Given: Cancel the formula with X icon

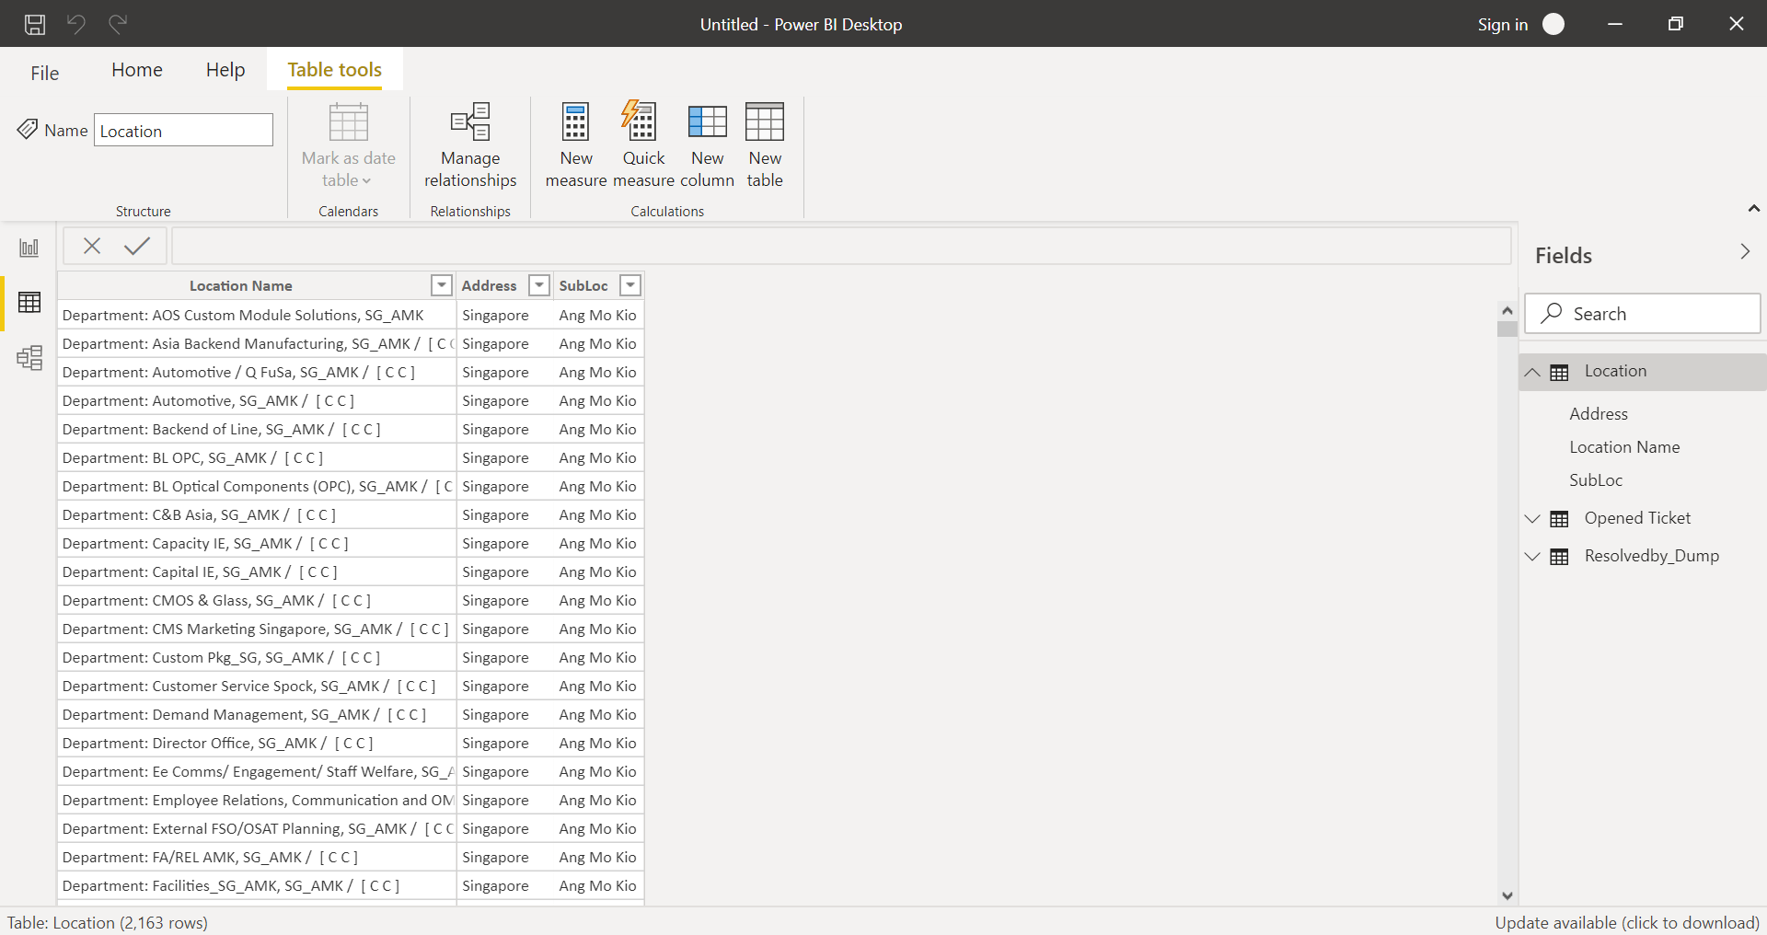Looking at the screenshot, I should coord(92,246).
